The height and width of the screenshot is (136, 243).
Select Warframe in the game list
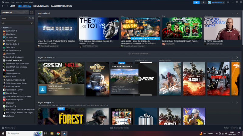[10, 116]
